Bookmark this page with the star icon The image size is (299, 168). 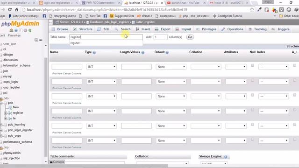pyautogui.click(x=252, y=9)
